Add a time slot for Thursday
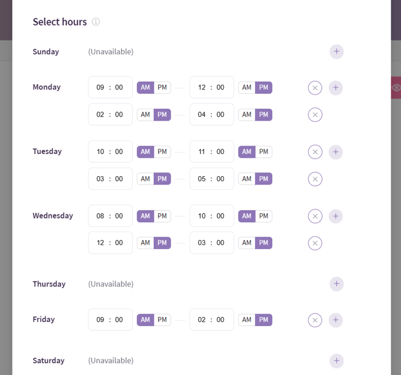This screenshot has width=401, height=375. (x=336, y=284)
